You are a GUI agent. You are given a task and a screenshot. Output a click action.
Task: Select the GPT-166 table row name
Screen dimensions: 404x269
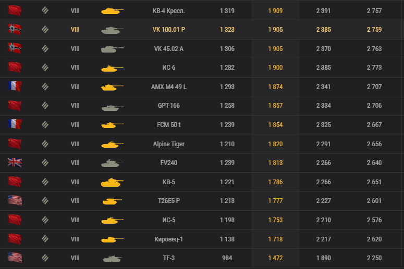coord(169,106)
